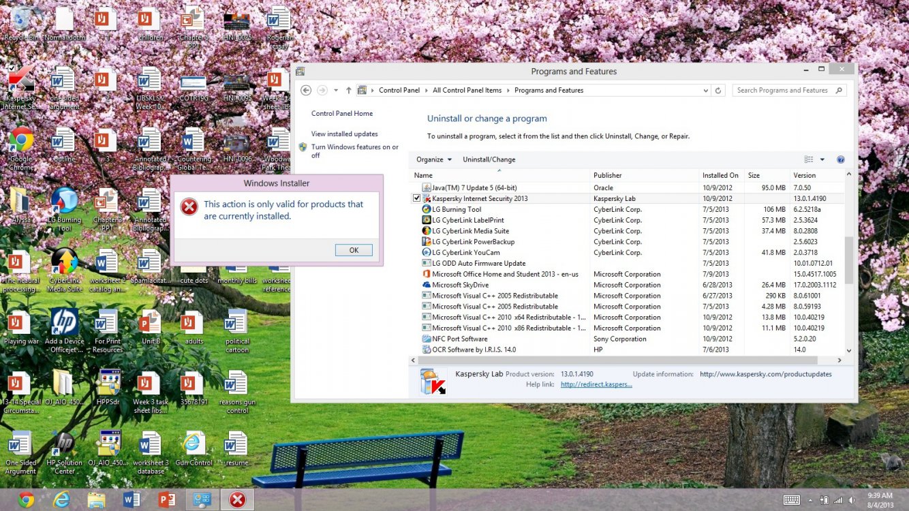
Task: Click OK in the Windows Installer error dialog
Action: (x=354, y=250)
